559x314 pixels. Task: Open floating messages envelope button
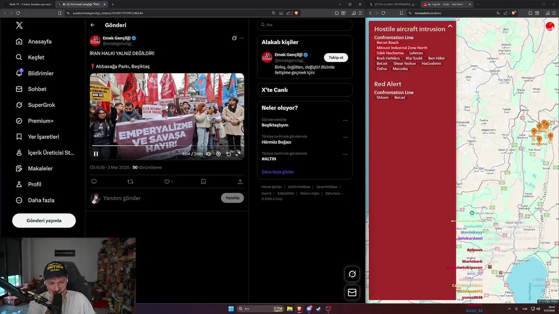[352, 293]
